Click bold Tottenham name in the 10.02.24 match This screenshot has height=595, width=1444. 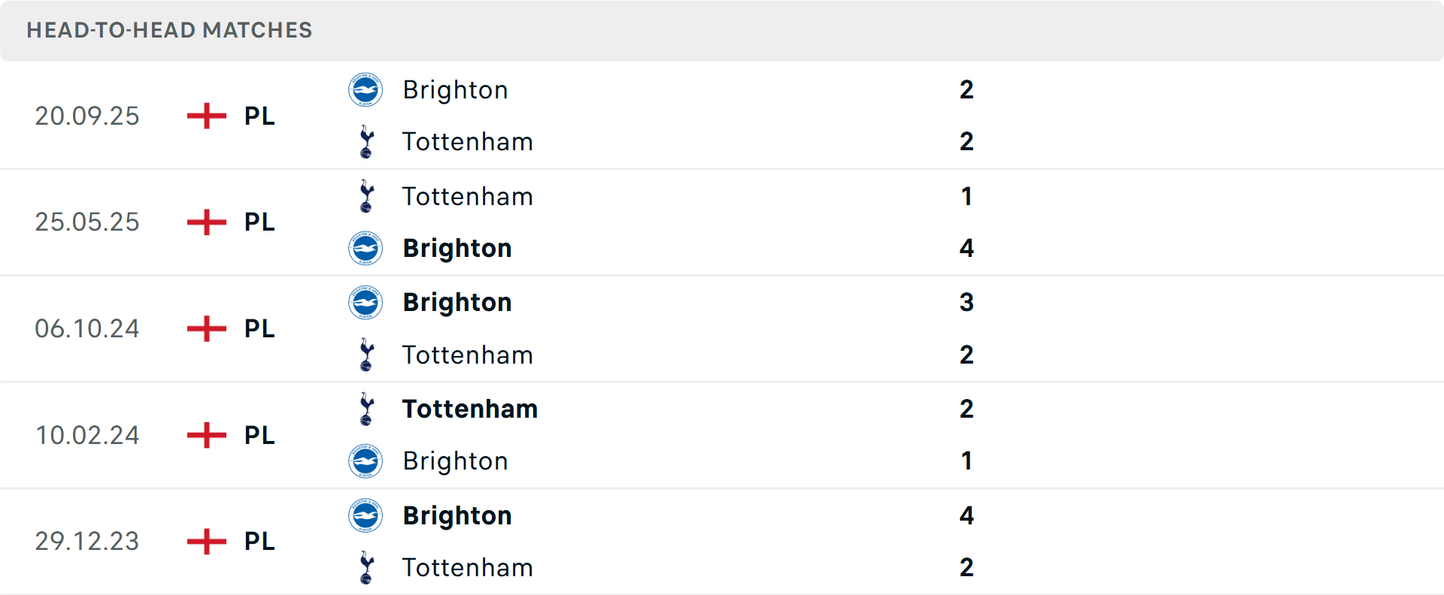(470, 409)
